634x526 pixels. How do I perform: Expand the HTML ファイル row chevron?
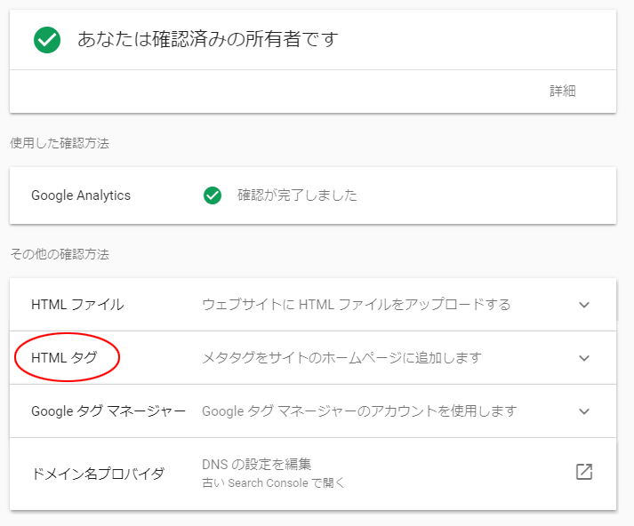pyautogui.click(x=584, y=305)
